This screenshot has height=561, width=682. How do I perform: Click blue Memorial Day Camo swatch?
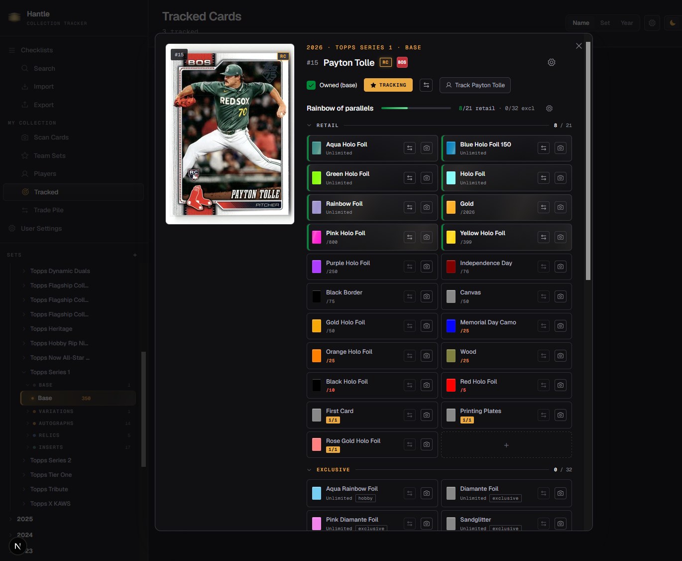point(451,326)
